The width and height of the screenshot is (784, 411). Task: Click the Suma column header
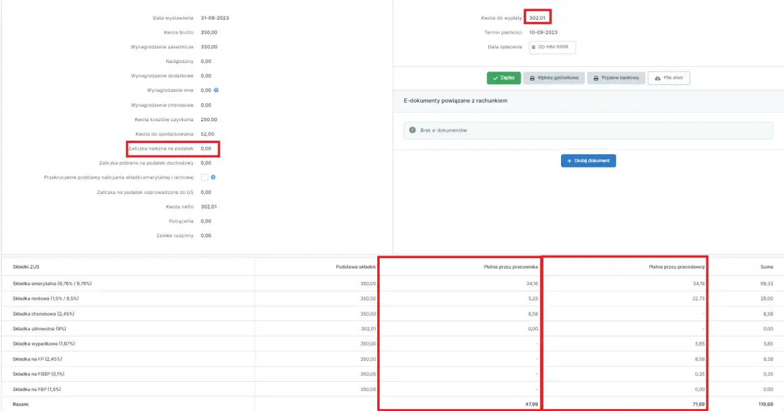(x=766, y=267)
